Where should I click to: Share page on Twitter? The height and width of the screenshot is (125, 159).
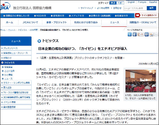pos(129,34)
